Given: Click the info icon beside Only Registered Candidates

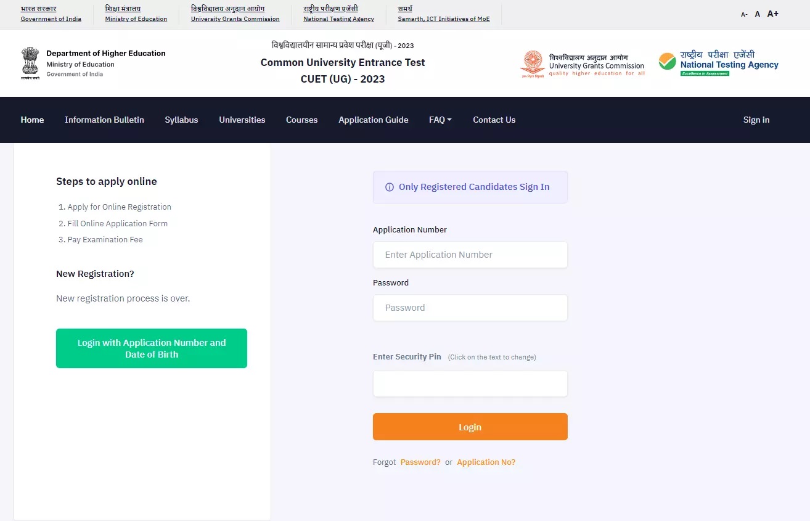Looking at the screenshot, I should point(390,187).
